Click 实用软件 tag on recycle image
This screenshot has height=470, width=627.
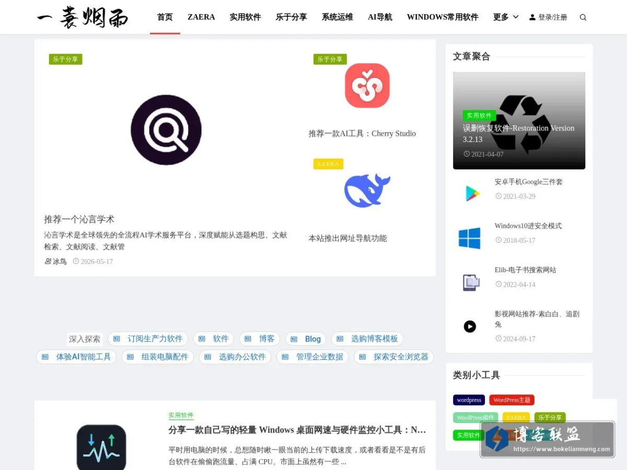click(479, 115)
